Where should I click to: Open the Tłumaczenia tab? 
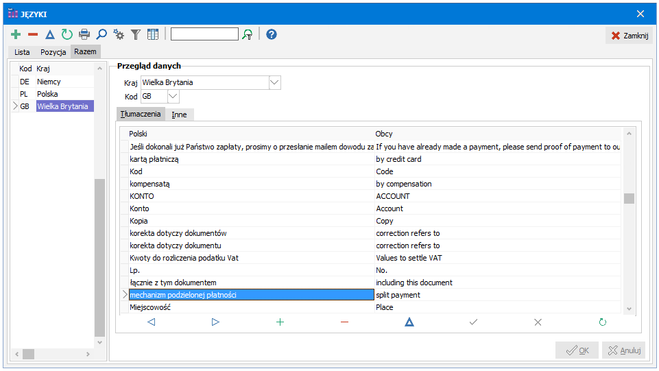tap(141, 114)
